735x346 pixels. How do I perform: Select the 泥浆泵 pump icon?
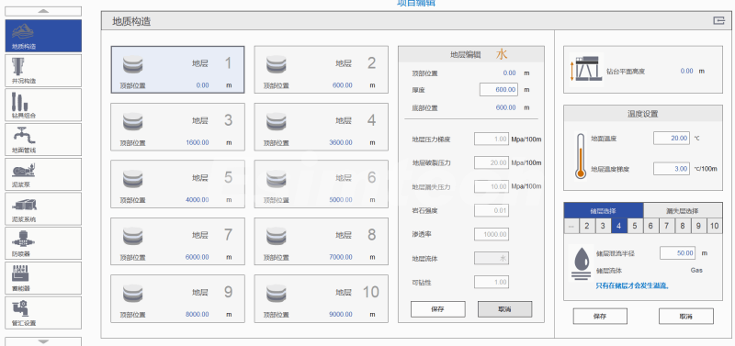[x=43, y=174]
